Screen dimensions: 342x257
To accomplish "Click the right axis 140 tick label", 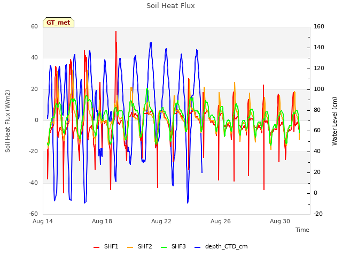I will (319, 48).
